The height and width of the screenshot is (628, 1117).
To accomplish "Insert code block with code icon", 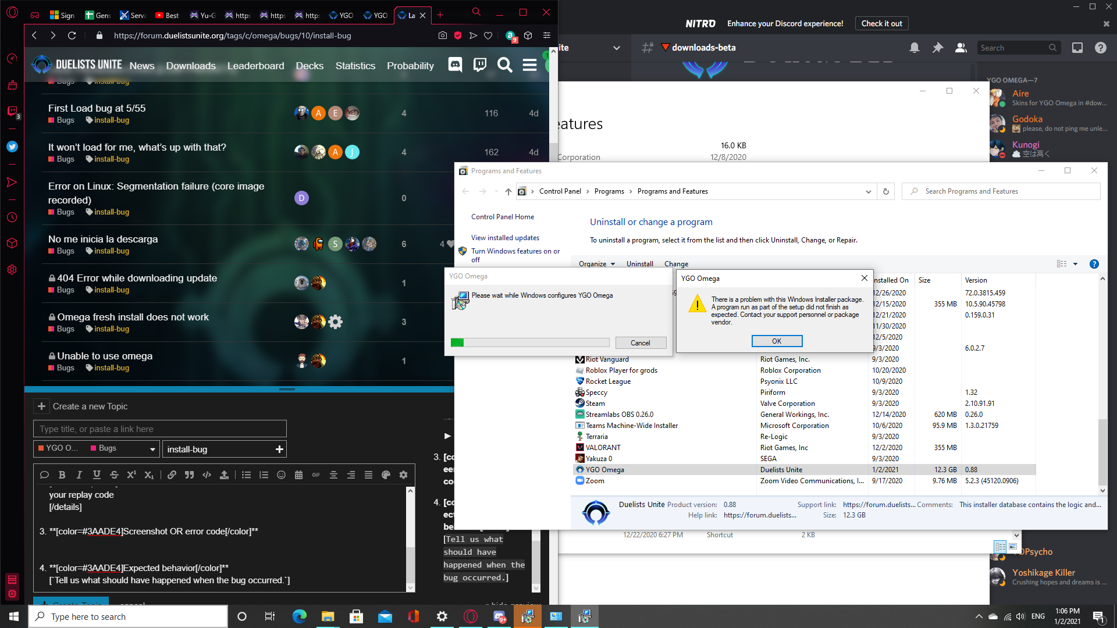I will click(207, 475).
